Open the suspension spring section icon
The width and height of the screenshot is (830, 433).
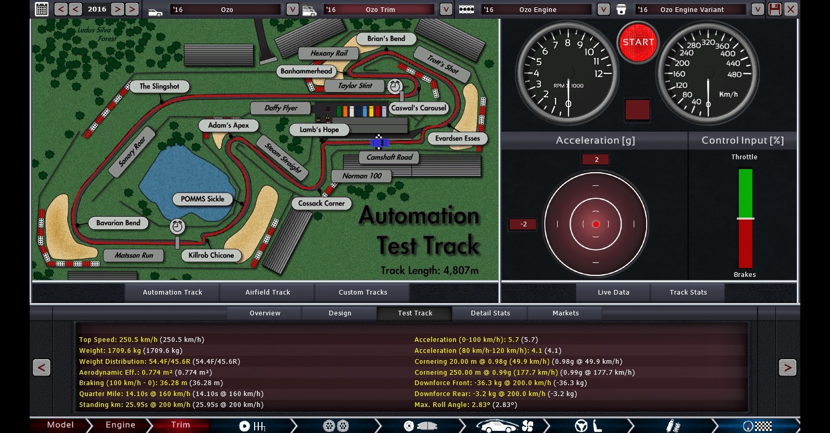tap(673, 426)
